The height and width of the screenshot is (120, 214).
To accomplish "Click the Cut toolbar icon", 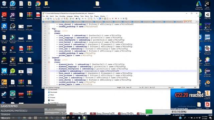I will pos(62,19).
